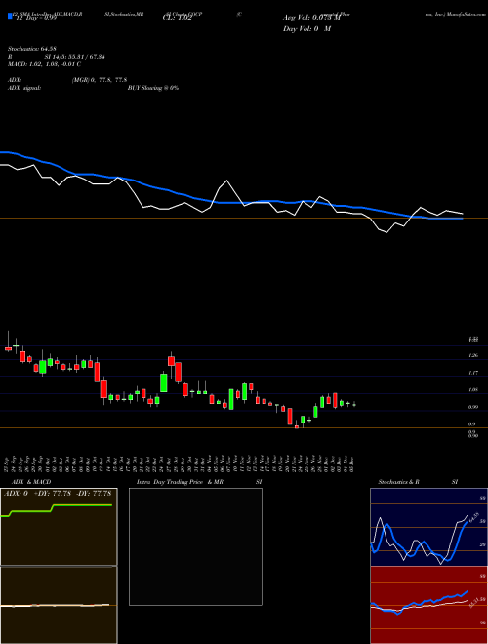Click the 'CL: 1.02' close price text
The height and width of the screenshot is (644, 488).
(x=177, y=18)
